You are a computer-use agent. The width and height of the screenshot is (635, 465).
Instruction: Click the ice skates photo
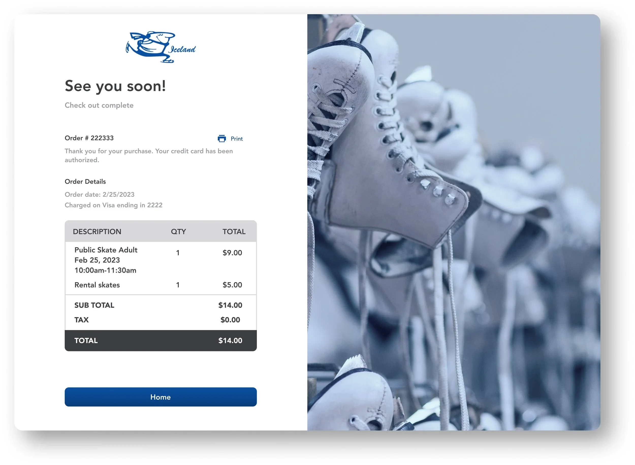(x=453, y=222)
